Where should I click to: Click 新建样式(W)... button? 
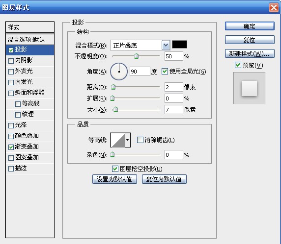click(250, 53)
